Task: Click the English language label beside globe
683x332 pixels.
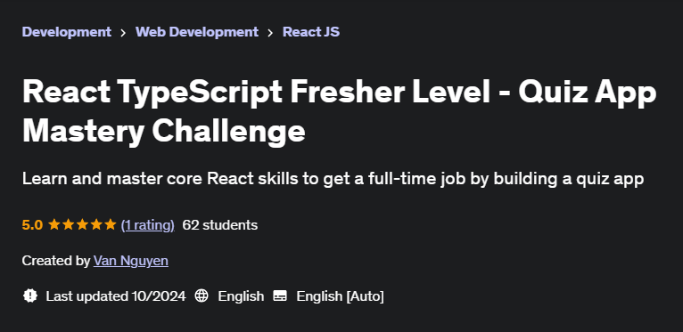Action: tap(241, 296)
